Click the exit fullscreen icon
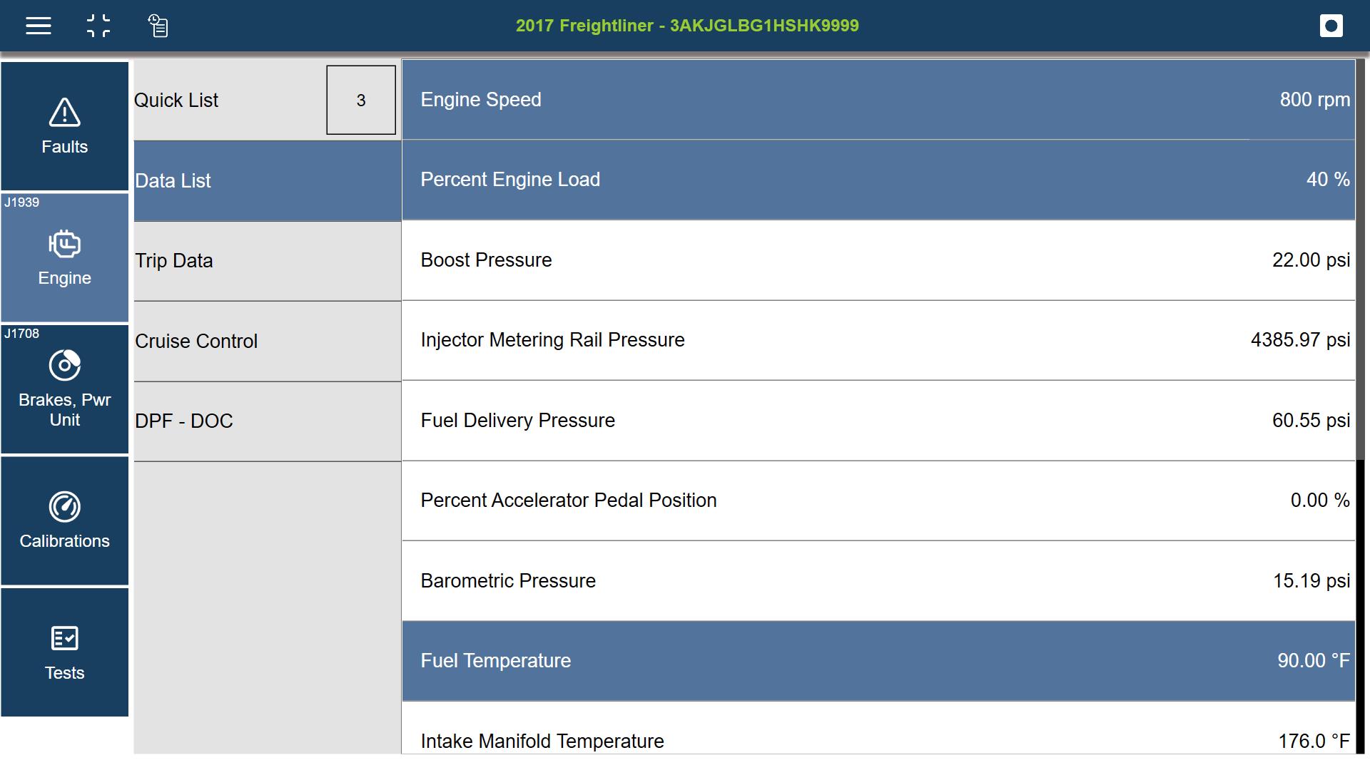The height and width of the screenshot is (770, 1370). pos(98,26)
